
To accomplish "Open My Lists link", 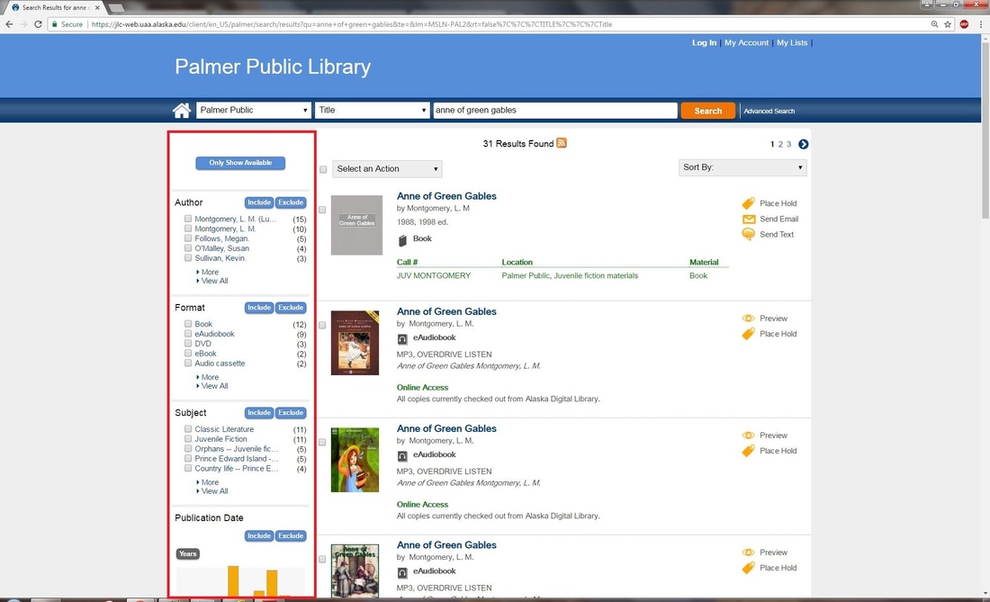I will pos(792,43).
